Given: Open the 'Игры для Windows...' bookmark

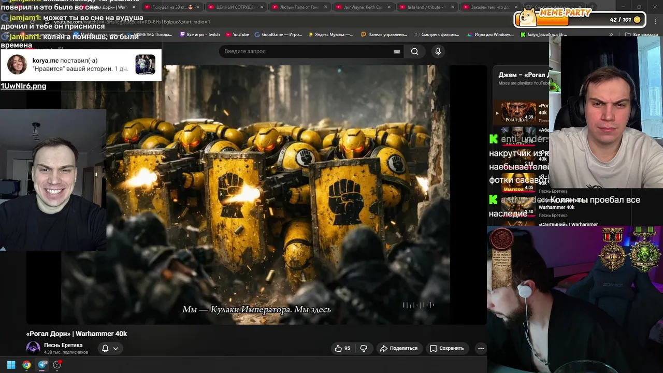Looking at the screenshot, I should click(x=491, y=35).
